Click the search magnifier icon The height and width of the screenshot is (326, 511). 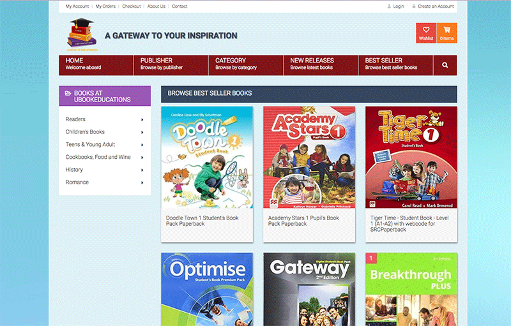[445, 65]
